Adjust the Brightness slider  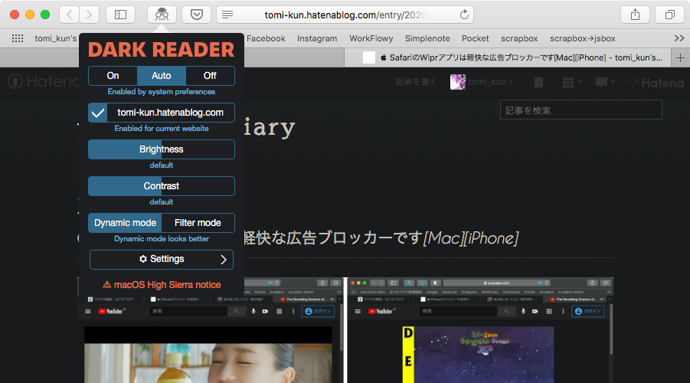coord(162,149)
